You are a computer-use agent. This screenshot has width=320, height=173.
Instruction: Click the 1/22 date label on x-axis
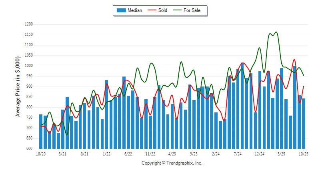106,153
